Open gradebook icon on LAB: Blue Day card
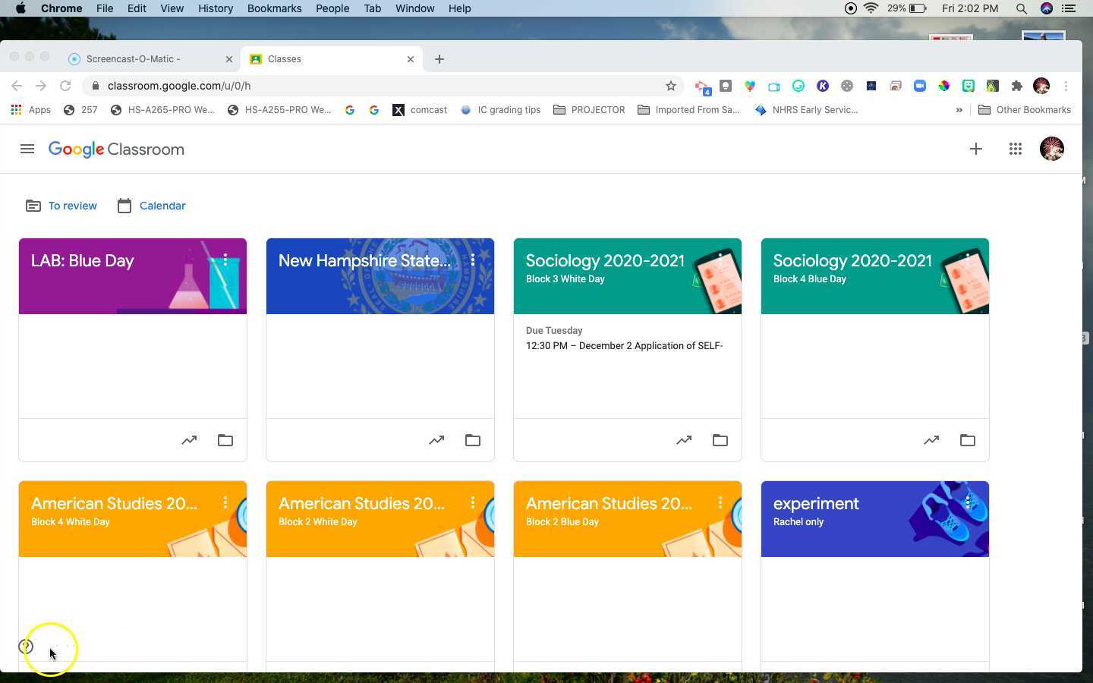This screenshot has width=1093, height=683. pos(189,440)
